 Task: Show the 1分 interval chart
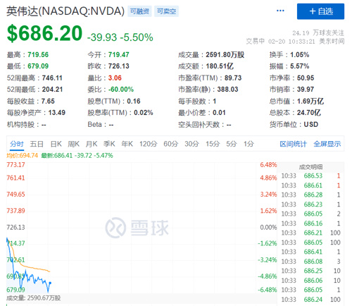[249, 144]
